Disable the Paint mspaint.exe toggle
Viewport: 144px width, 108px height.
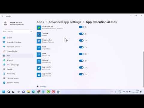click(81, 47)
